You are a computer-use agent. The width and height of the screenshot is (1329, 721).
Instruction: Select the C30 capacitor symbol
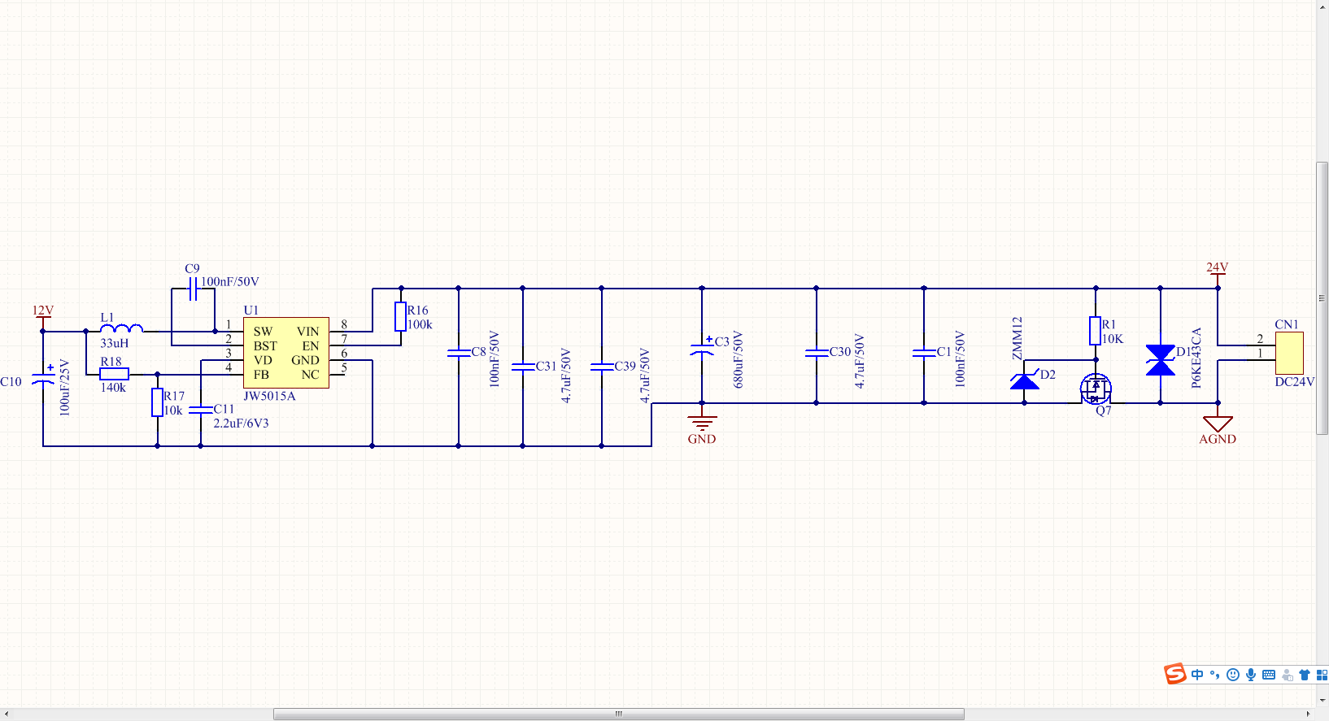pyautogui.click(x=817, y=353)
